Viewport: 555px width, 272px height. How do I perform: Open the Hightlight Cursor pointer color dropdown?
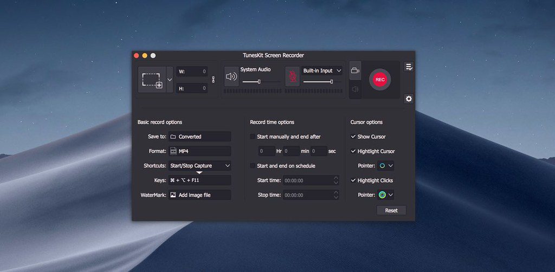(385, 166)
